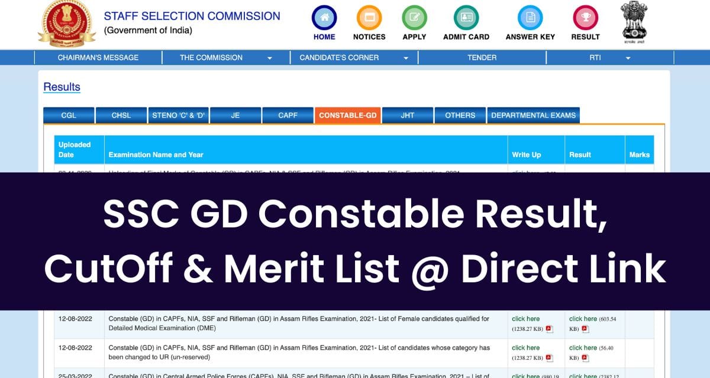Click the Apply icon
The width and height of the screenshot is (710, 378).
click(x=414, y=17)
